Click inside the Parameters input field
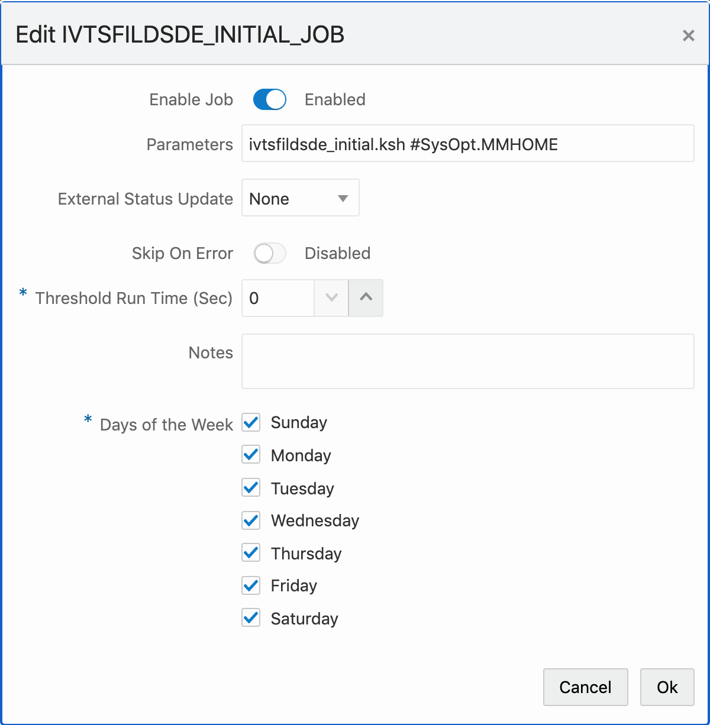 click(467, 144)
